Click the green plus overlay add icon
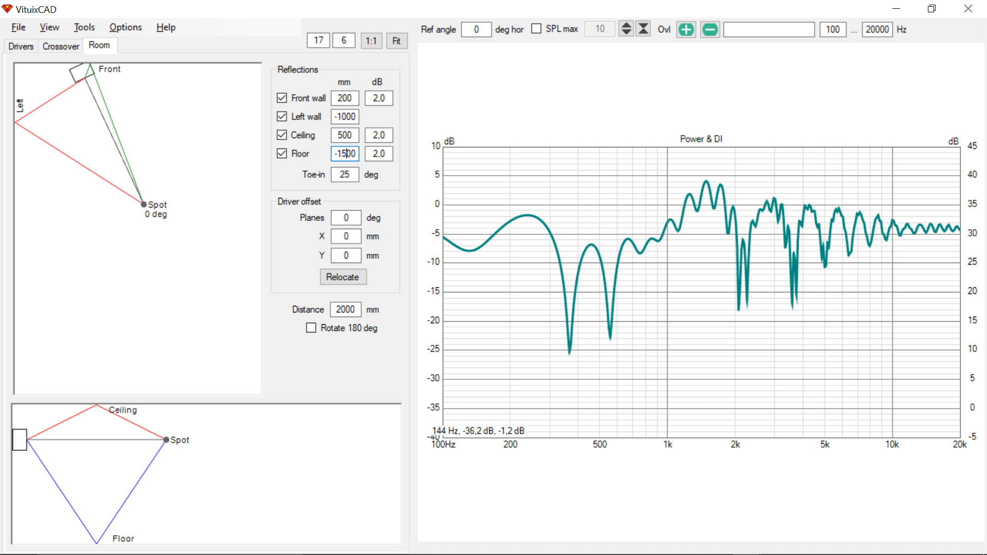Screen dimensions: 987x555 686,29
